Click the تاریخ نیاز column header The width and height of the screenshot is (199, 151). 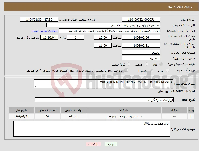[x=21, y=110]
